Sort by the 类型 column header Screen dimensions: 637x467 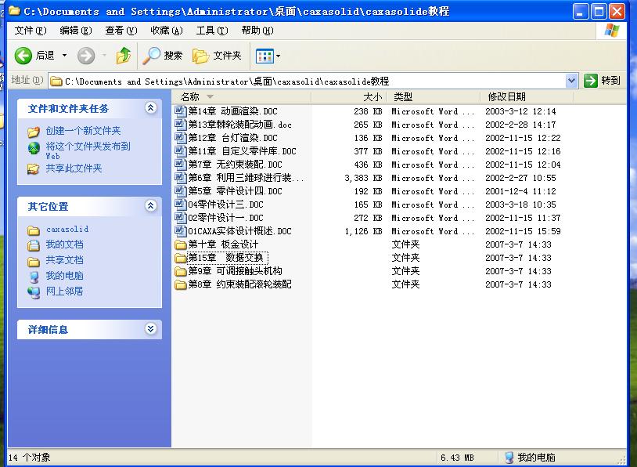coord(433,97)
